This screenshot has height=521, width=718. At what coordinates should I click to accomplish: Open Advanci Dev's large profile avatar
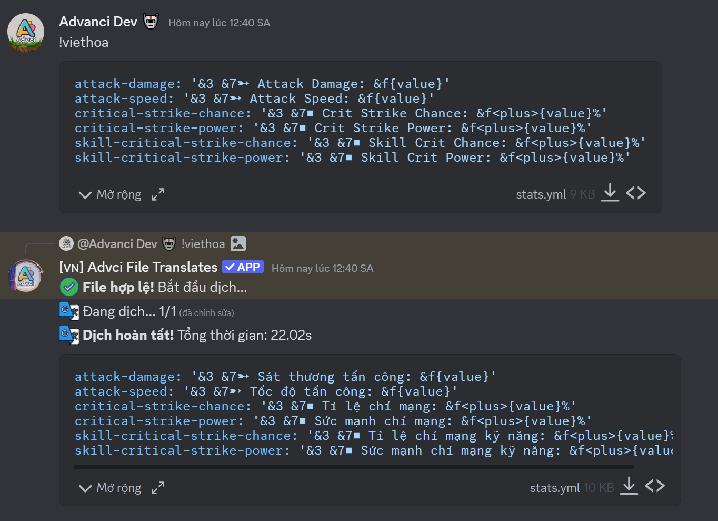click(26, 33)
